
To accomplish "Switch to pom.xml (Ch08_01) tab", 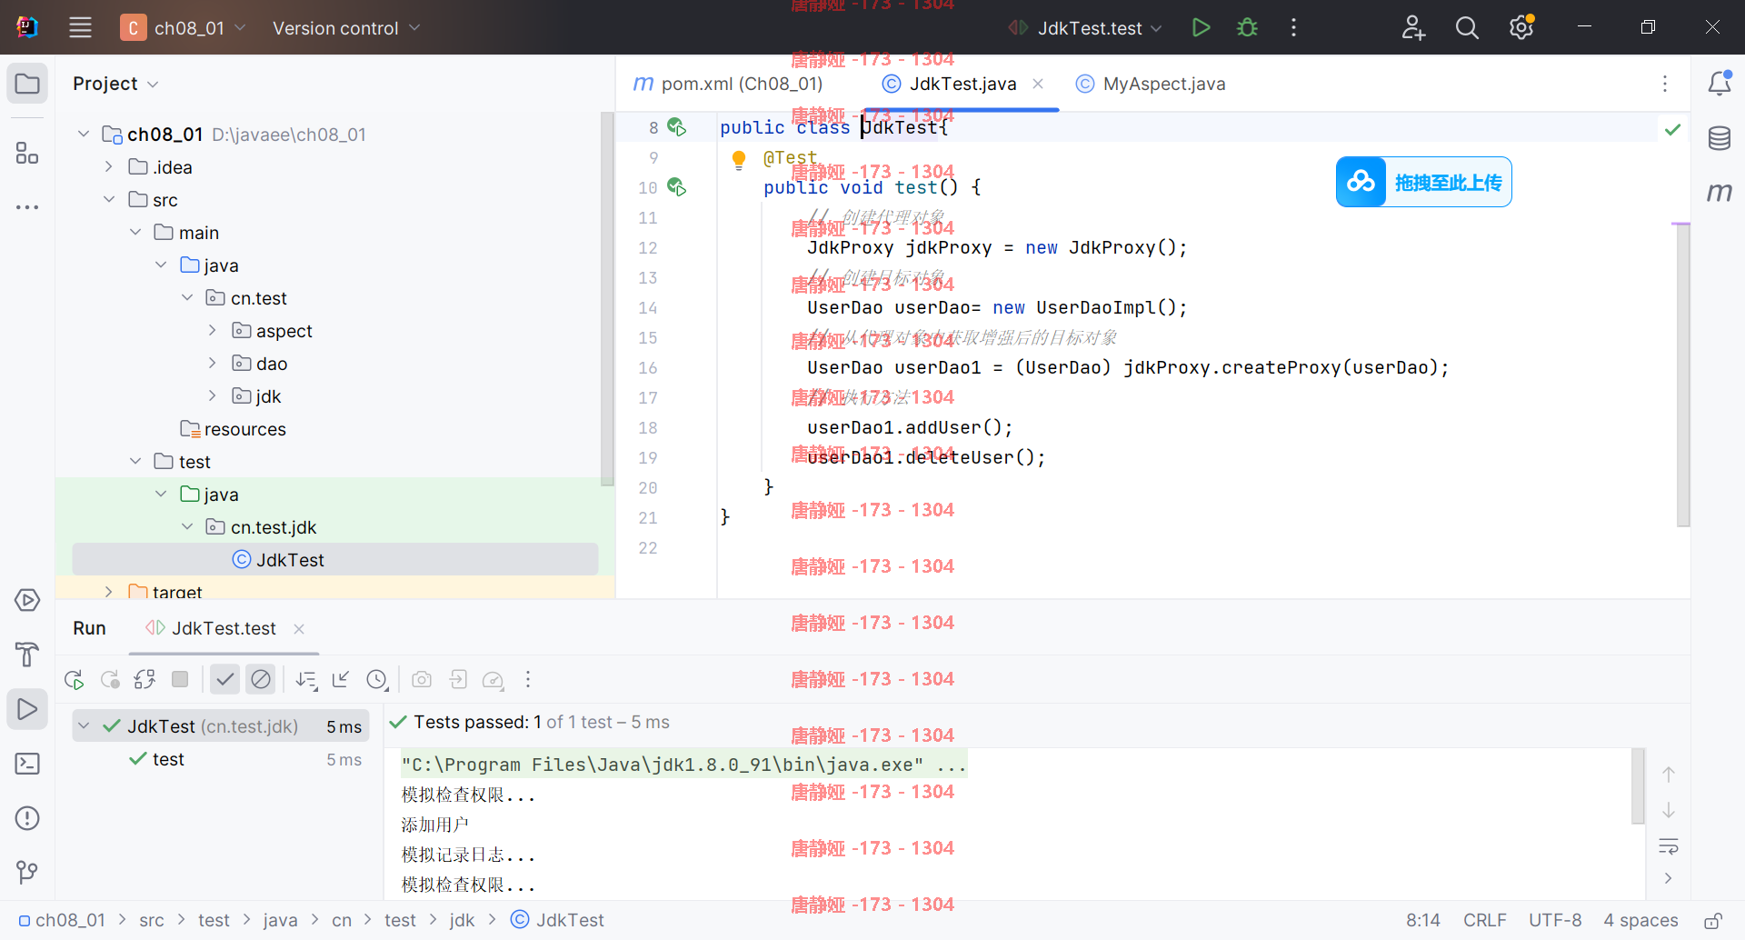I will pyautogui.click(x=728, y=84).
